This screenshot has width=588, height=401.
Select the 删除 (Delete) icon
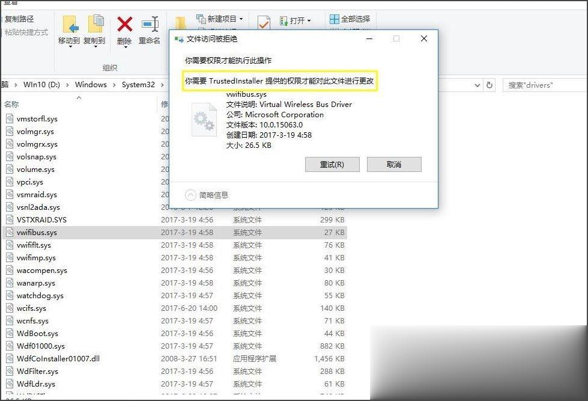tap(124, 28)
